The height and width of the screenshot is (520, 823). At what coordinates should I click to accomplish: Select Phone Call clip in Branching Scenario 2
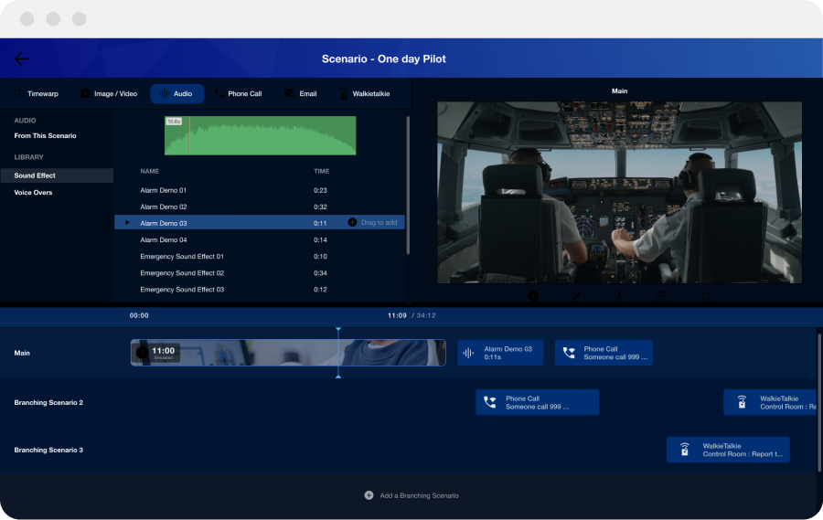538,402
